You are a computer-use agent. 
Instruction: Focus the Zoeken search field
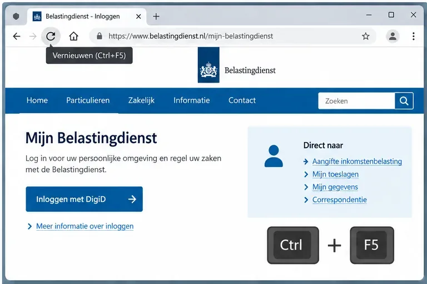click(x=356, y=101)
